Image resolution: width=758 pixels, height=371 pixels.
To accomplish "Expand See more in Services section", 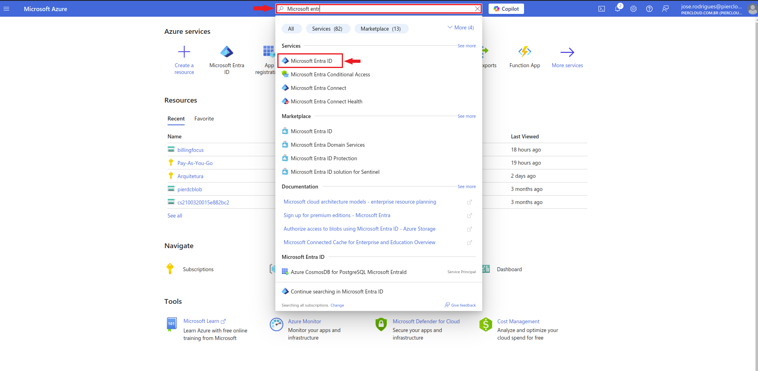I will click(466, 46).
